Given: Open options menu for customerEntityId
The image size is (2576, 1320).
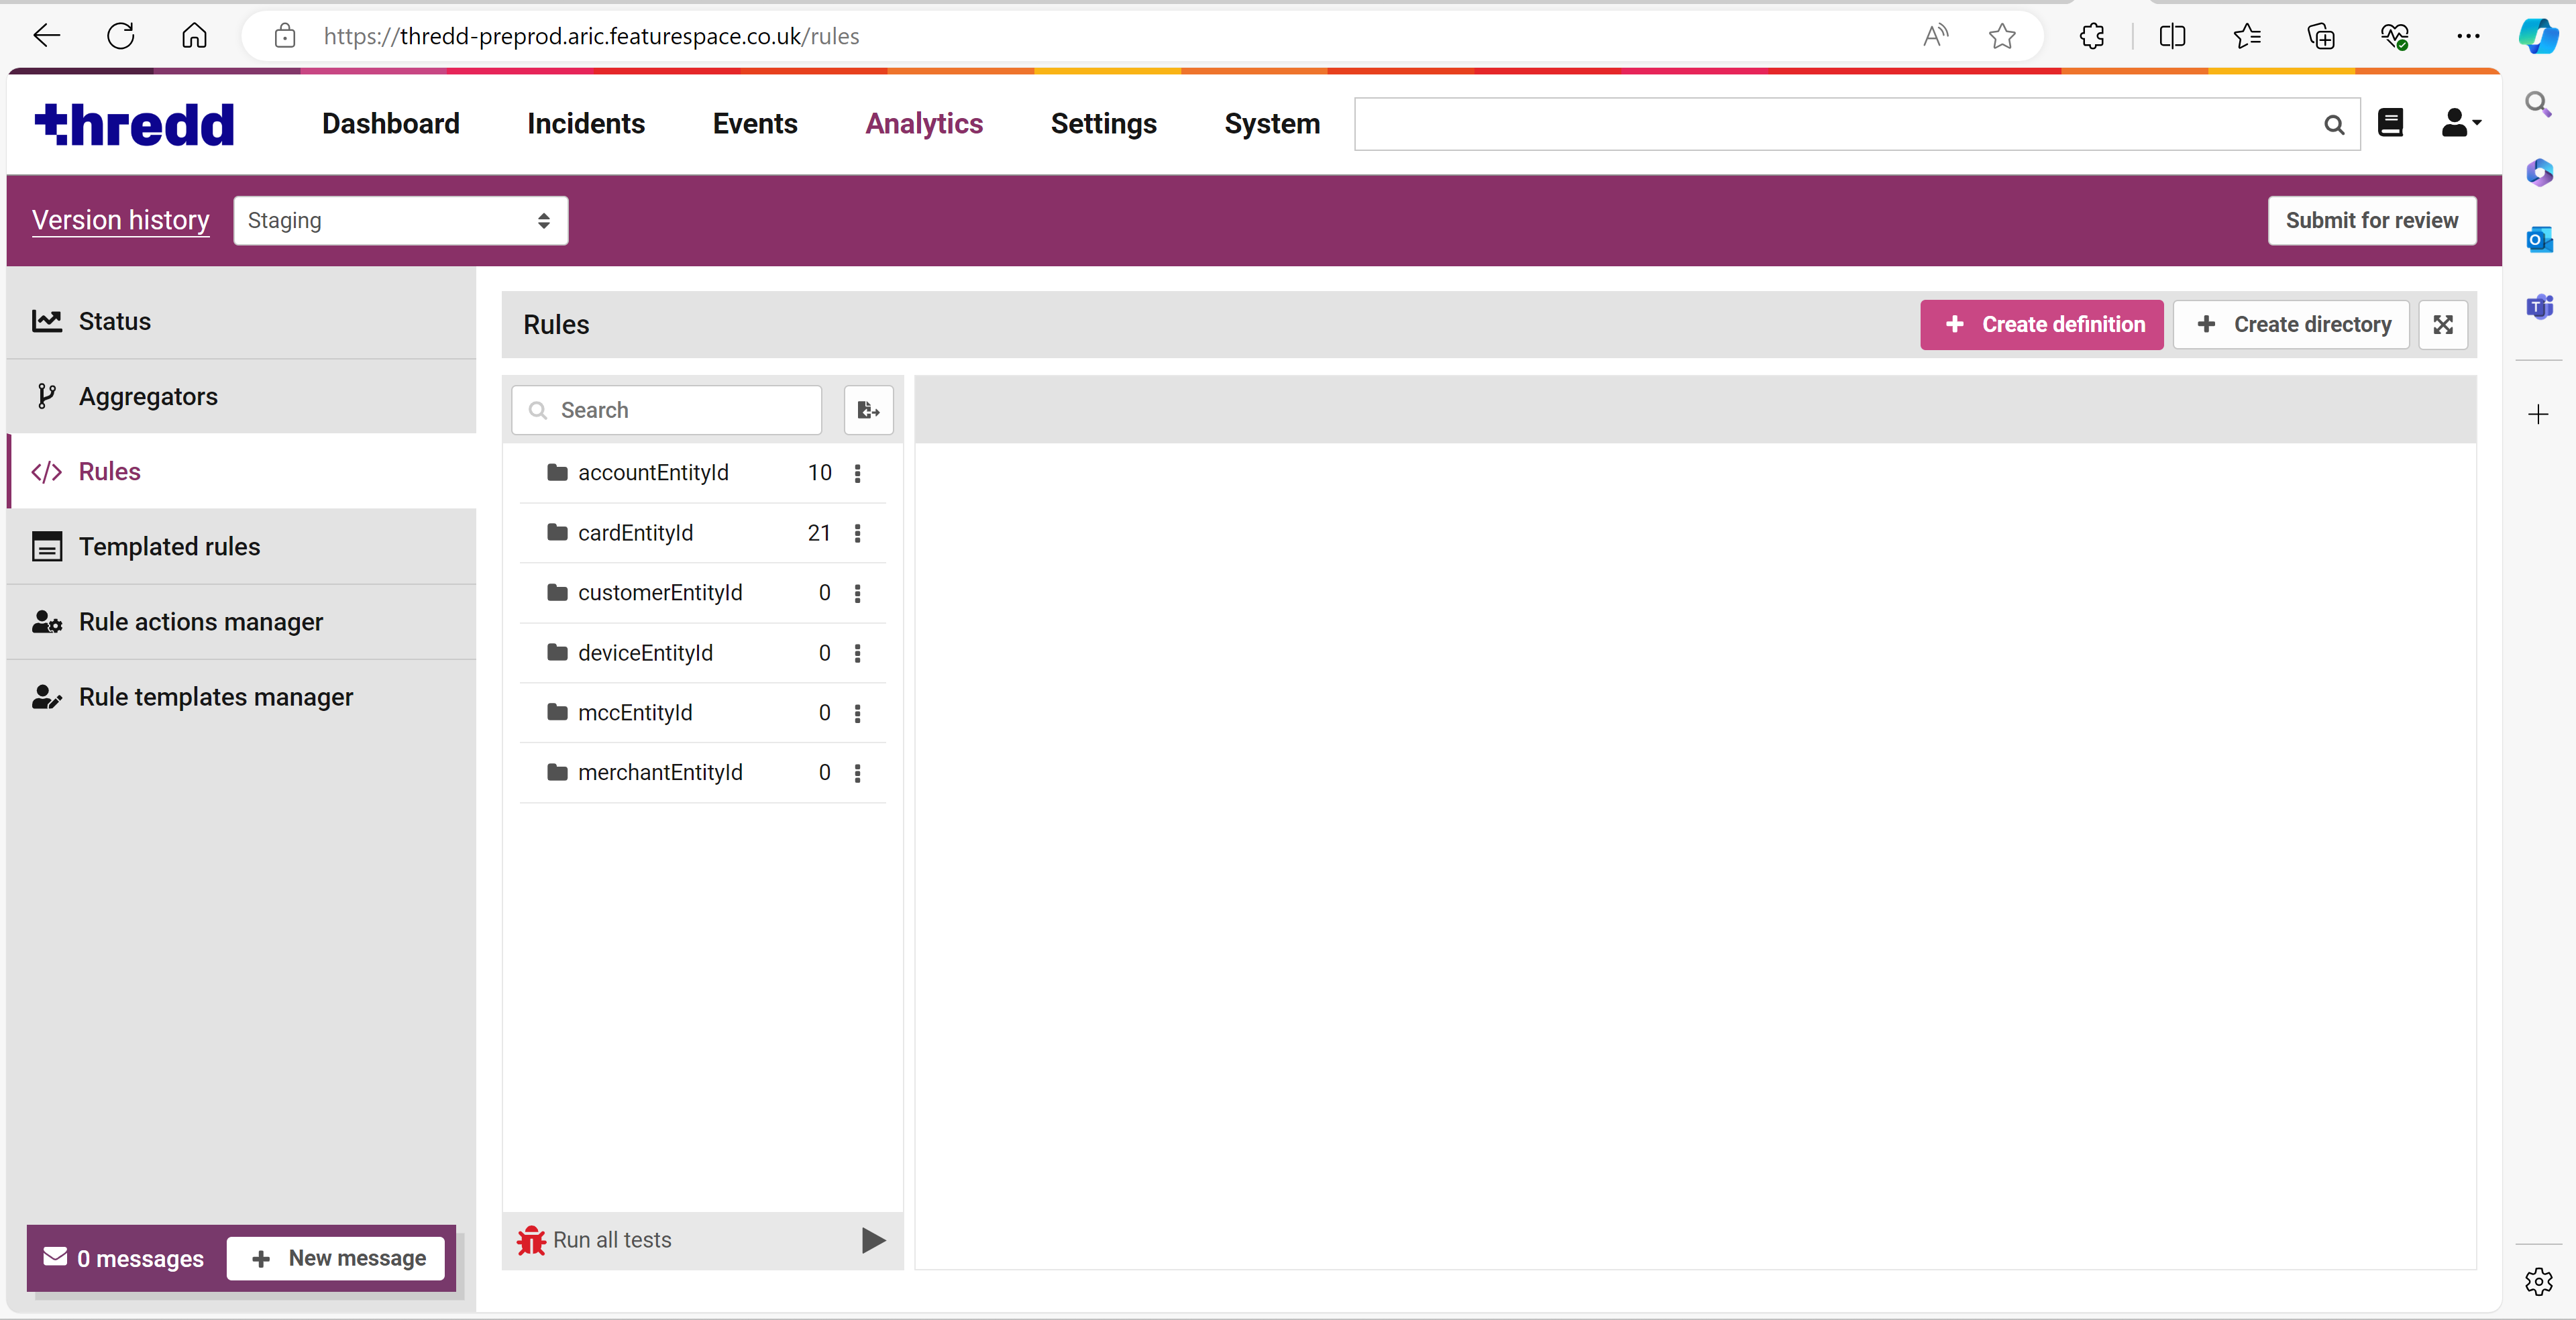Looking at the screenshot, I should click(x=857, y=593).
